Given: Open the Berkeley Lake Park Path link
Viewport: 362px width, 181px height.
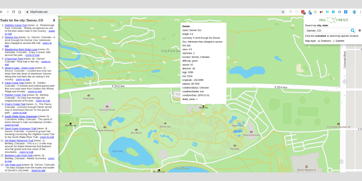Looking at the screenshot, I should click(19, 155).
